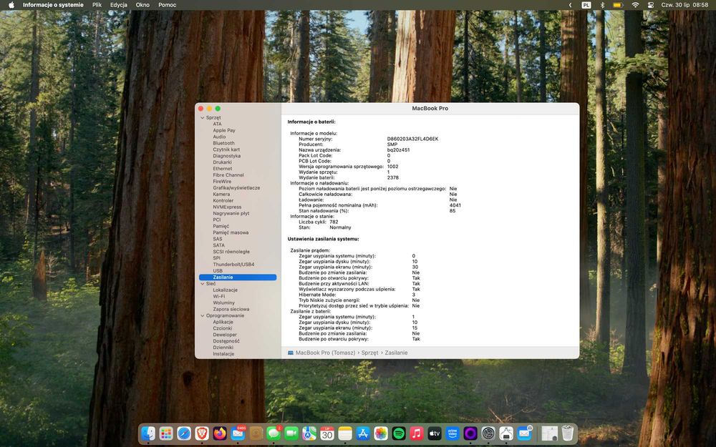716x447 pixels.
Task: Click the battery status icon in the menu bar
Action: point(618,5)
